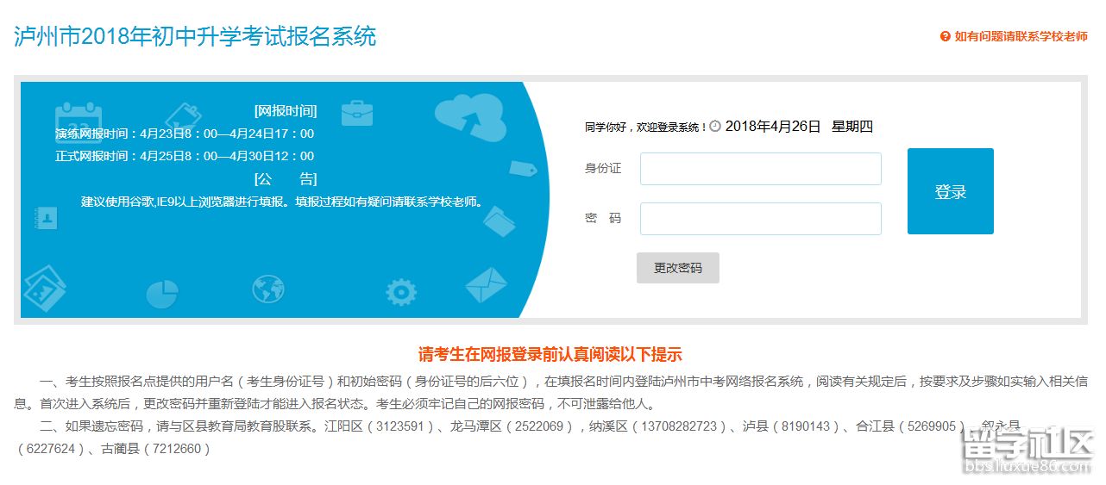
Task: Focus the 身份证 ID number input field
Action: 760,169
